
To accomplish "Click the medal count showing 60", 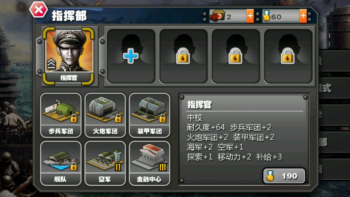I will coord(276,17).
